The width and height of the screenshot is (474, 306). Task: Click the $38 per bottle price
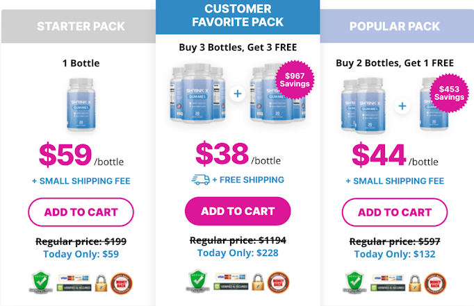[238, 154]
